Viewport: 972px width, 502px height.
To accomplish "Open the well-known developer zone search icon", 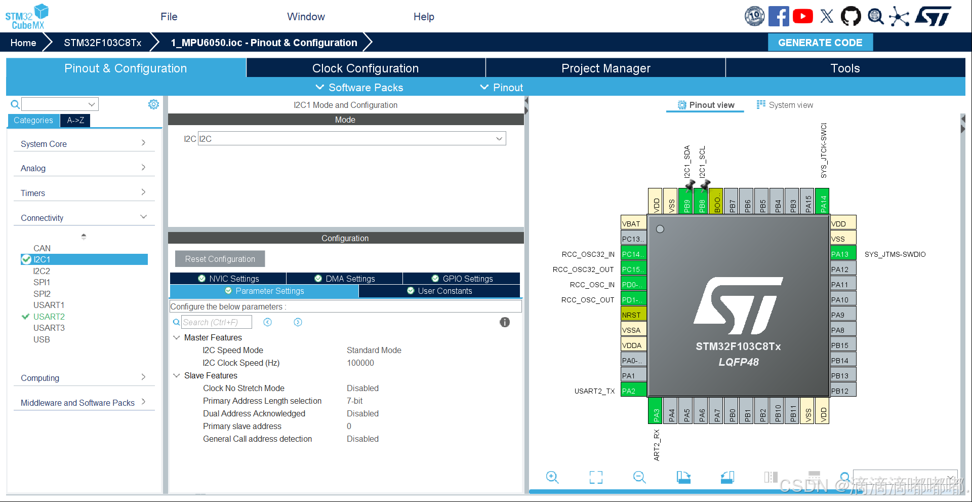I will (x=876, y=16).
